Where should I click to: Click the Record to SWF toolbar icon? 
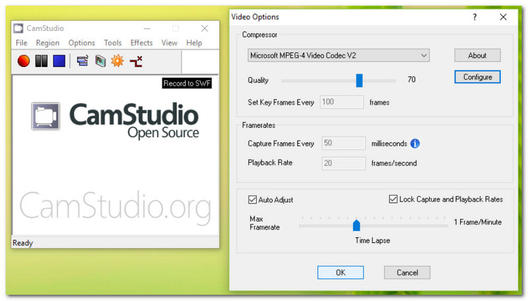pos(100,61)
